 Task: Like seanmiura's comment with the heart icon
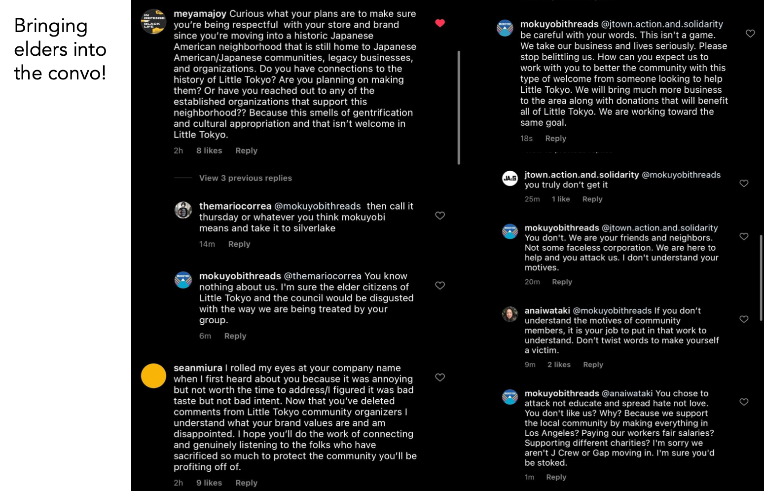(x=440, y=378)
